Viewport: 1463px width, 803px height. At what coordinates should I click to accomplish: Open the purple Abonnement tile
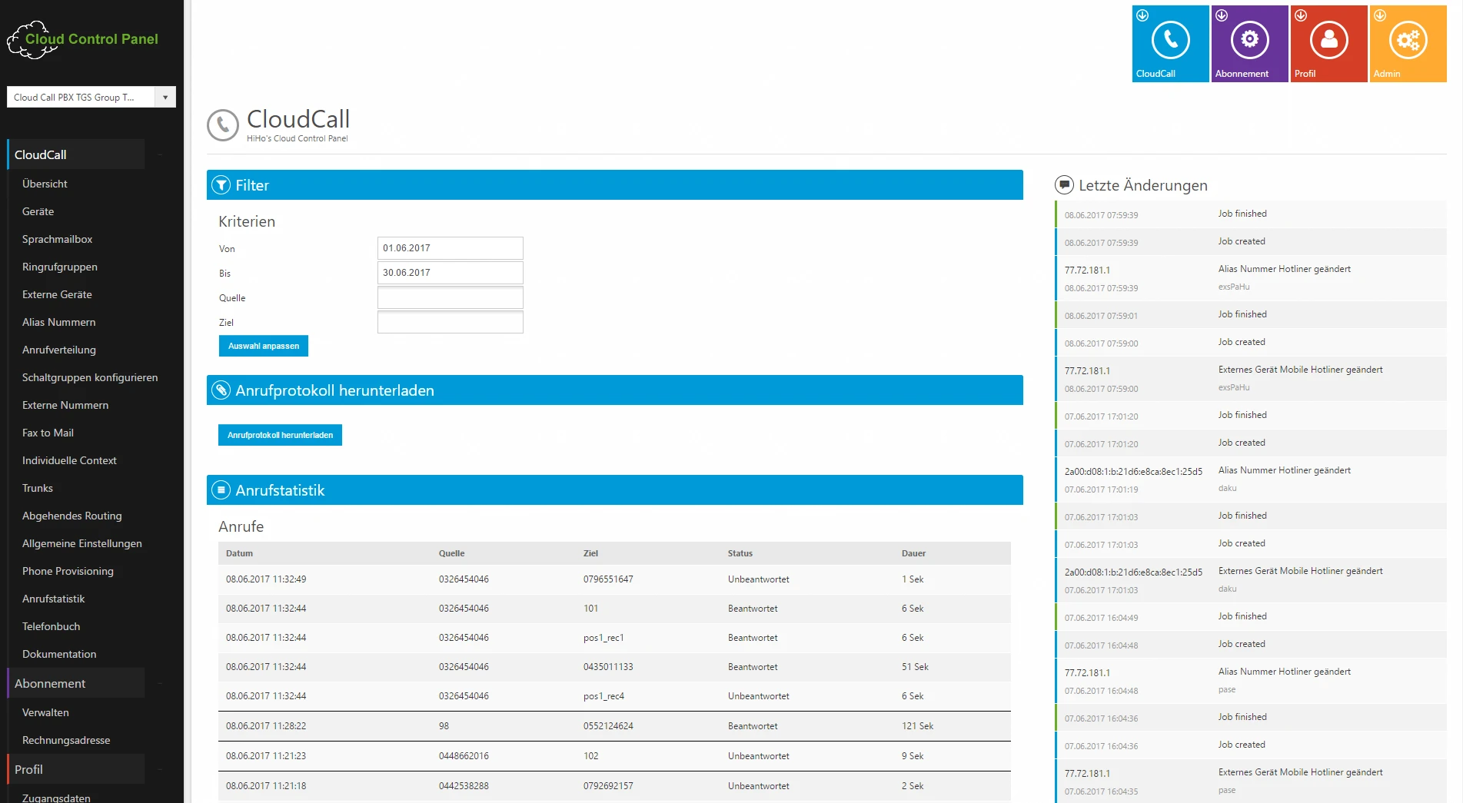click(1249, 43)
